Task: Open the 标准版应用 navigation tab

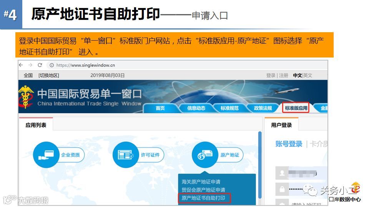Action: [x=296, y=108]
